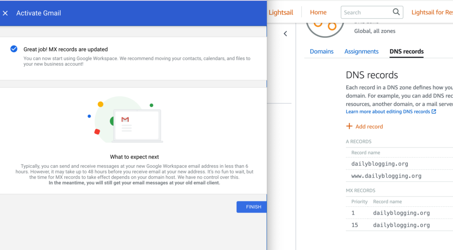Select the DNS records tab
Viewport: 453px width, 250px height.
(407, 51)
